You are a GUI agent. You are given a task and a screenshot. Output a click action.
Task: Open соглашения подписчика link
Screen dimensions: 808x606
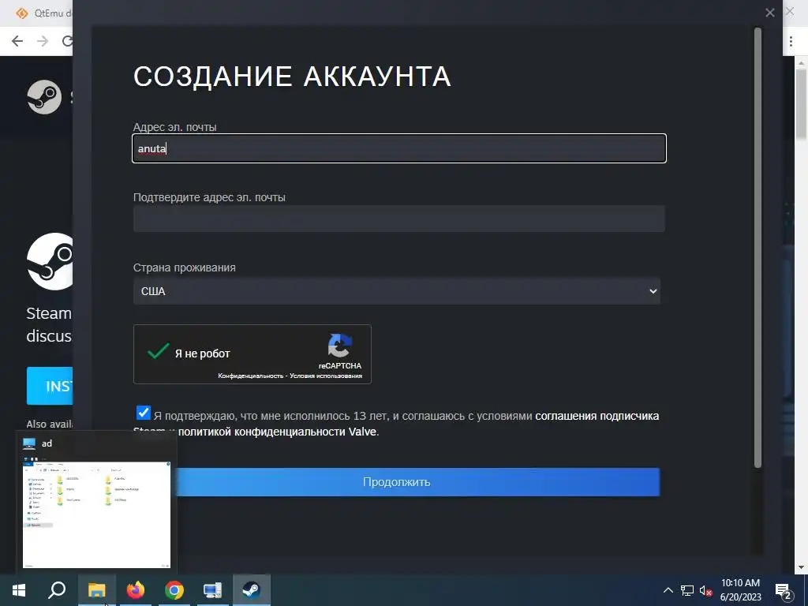click(x=597, y=416)
